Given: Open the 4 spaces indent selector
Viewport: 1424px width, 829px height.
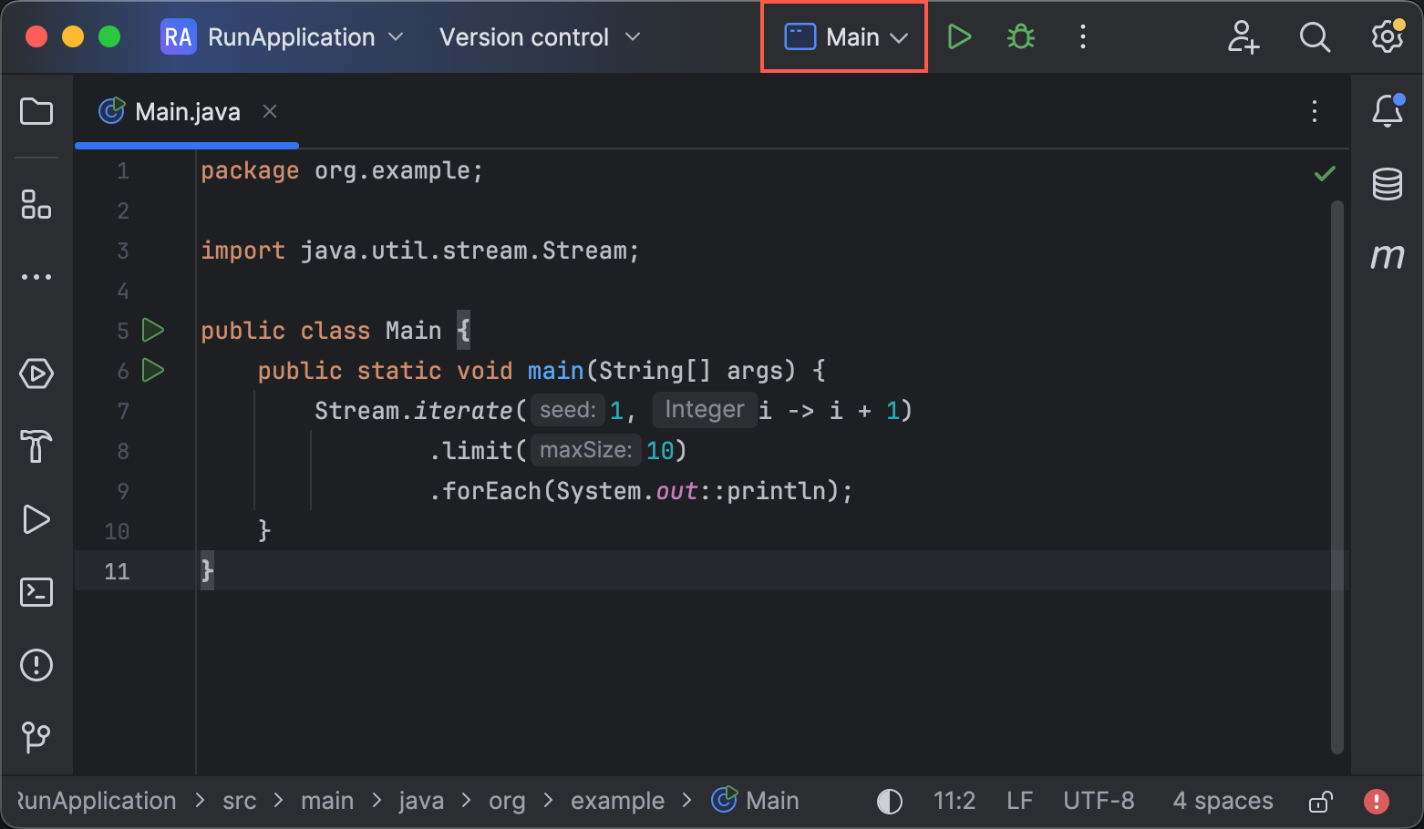Looking at the screenshot, I should coord(1223,801).
